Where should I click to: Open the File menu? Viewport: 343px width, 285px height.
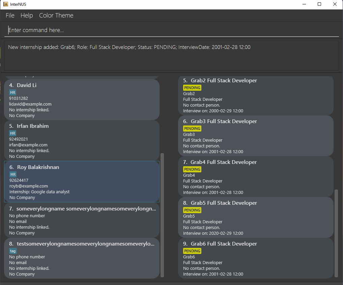(x=10, y=16)
